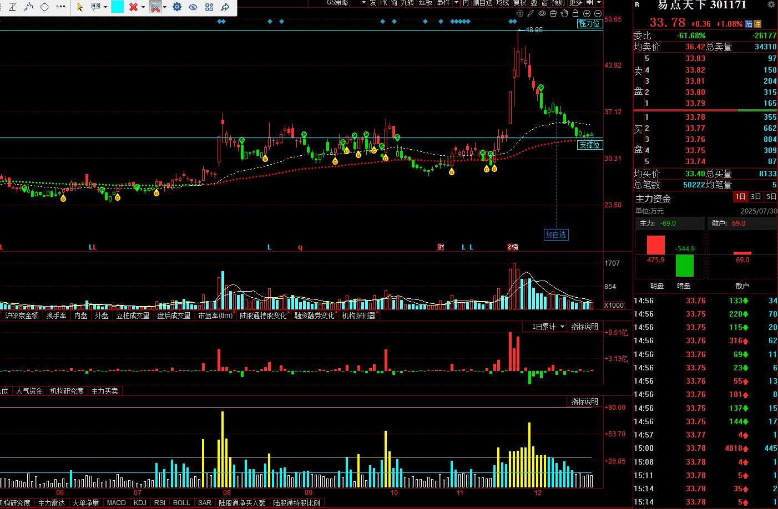Image resolution: width=778 pixels, height=509 pixels.
Task: Click the price label annotation tool
Action: (96, 7)
